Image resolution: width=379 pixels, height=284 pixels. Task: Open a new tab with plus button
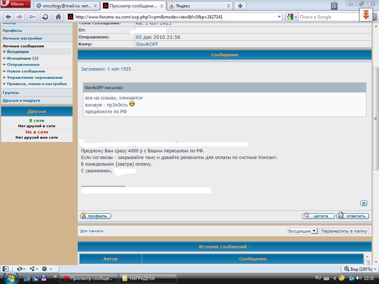coord(240,6)
